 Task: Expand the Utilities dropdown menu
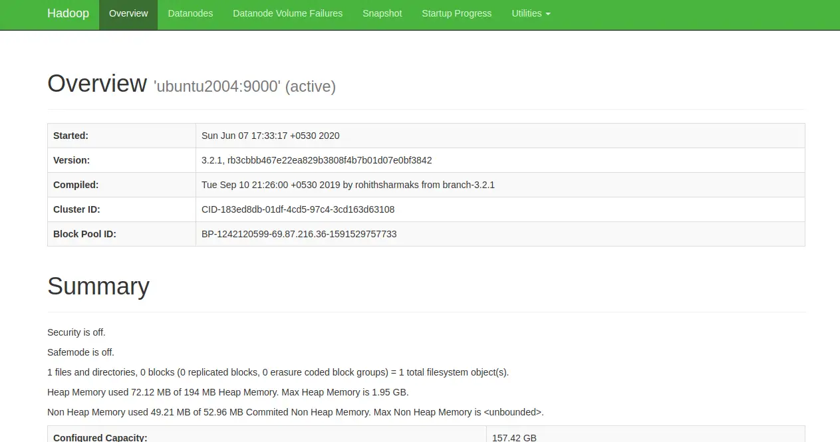click(x=531, y=14)
